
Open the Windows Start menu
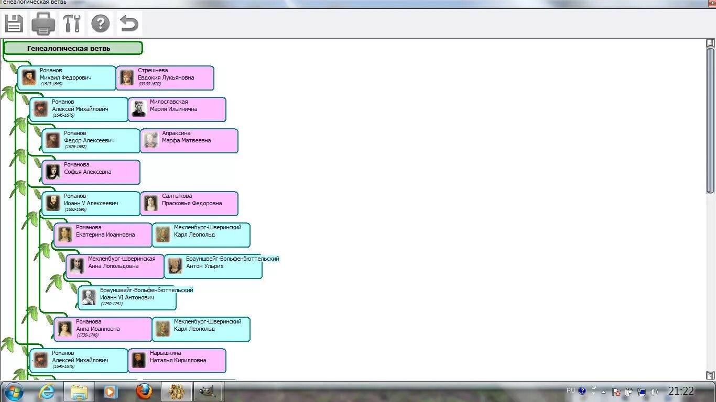[x=14, y=392]
